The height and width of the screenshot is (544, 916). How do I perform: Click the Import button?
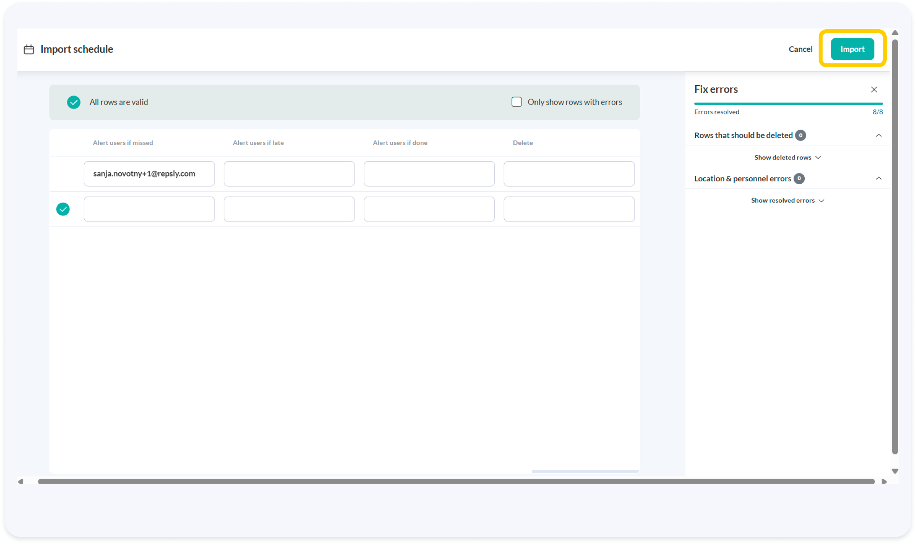[852, 49]
